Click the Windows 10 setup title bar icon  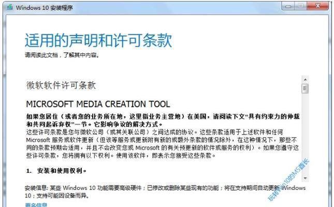click(10, 7)
